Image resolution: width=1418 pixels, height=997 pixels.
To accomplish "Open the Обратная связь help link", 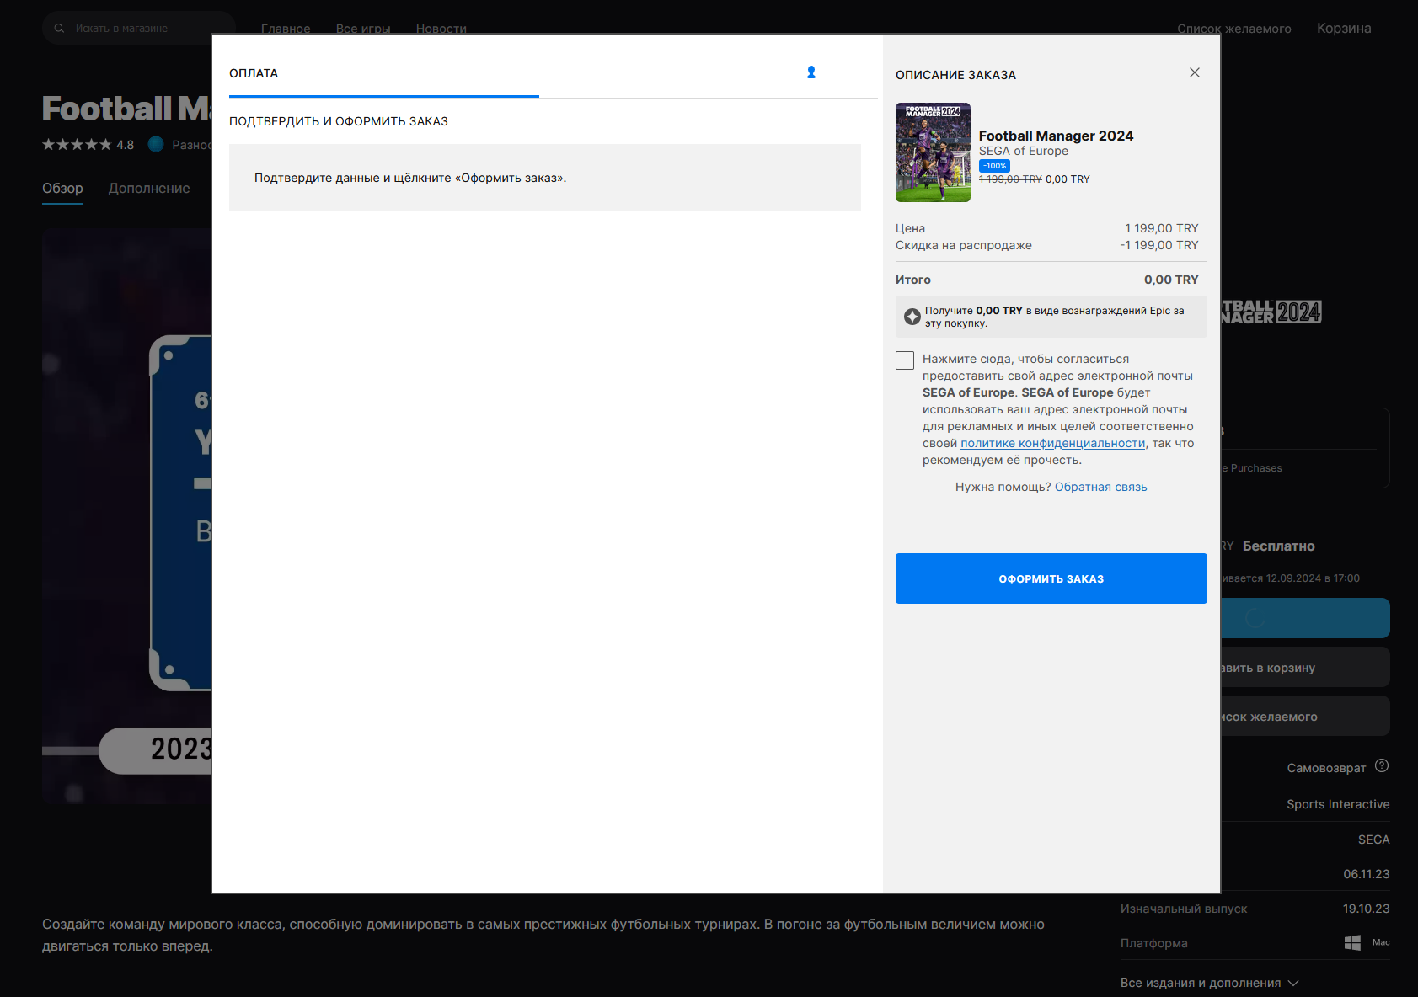I will (1101, 488).
